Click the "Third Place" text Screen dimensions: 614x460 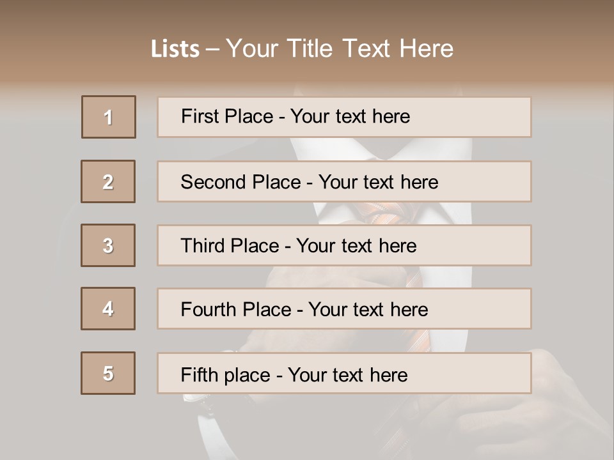[x=230, y=246]
